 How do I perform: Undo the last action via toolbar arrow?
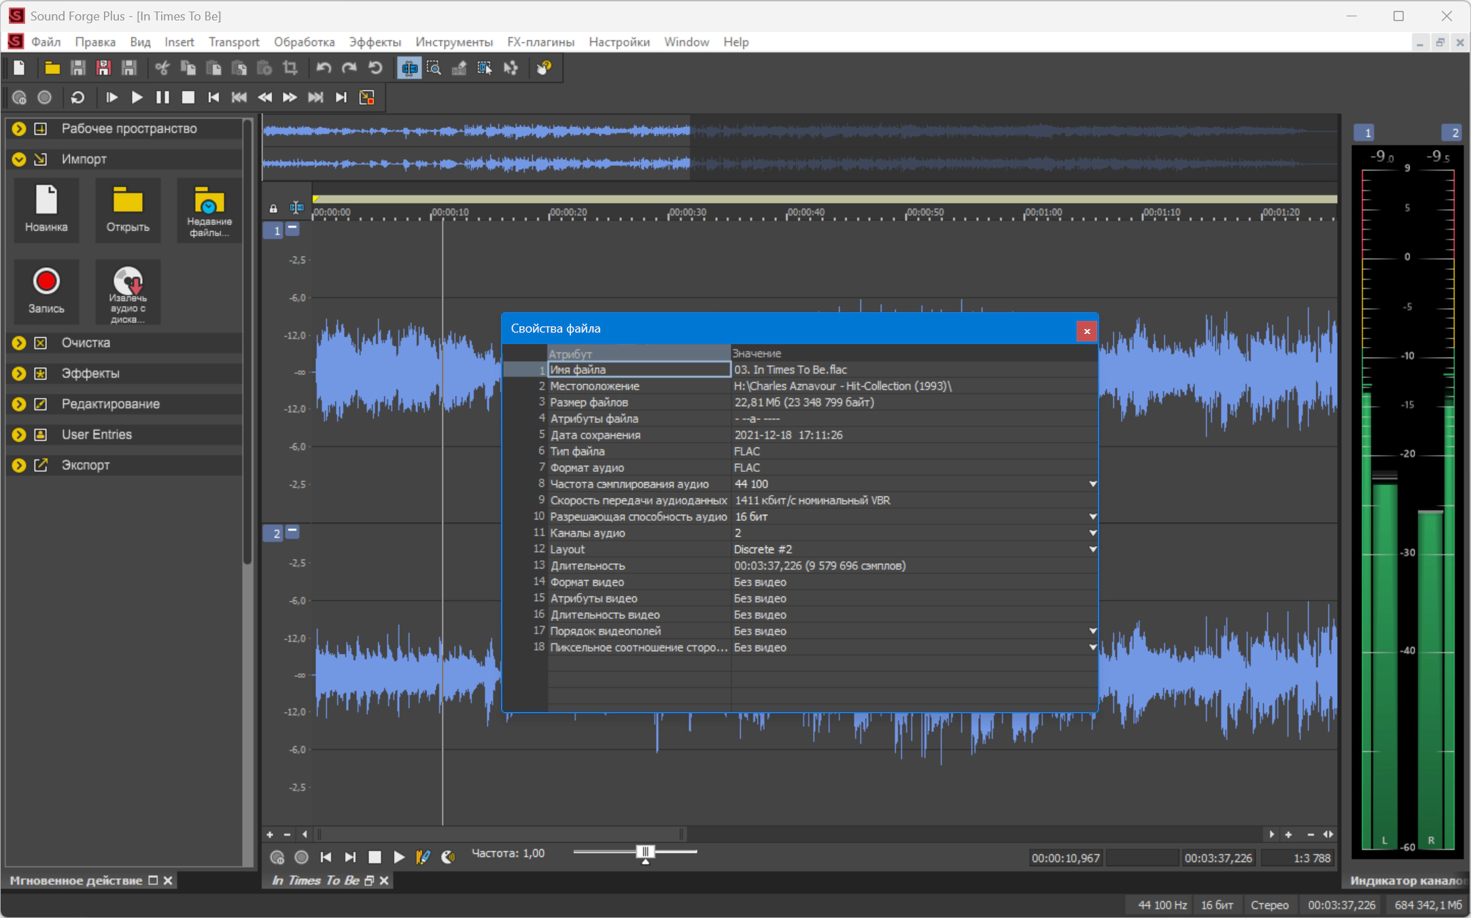[x=324, y=68]
